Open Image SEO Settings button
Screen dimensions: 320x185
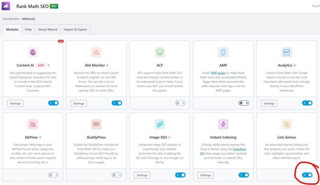pos(142,175)
